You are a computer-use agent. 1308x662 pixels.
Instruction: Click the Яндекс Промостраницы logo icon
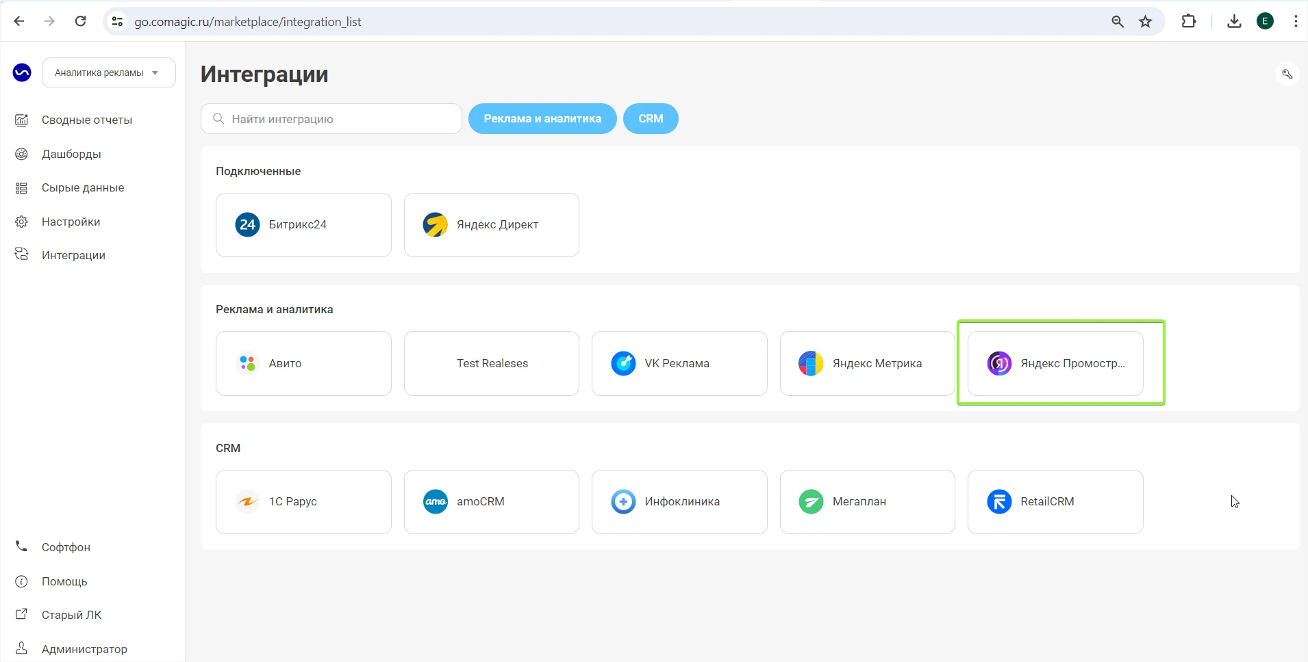(999, 363)
